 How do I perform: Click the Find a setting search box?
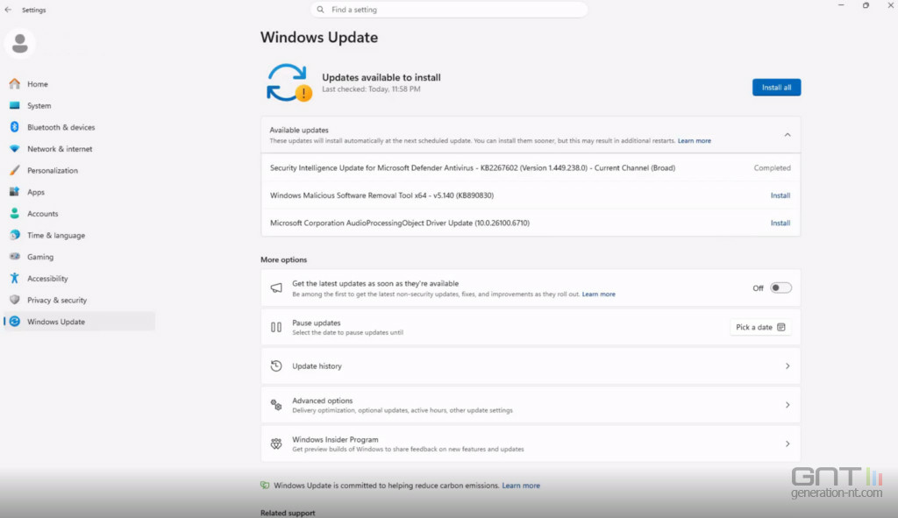pyautogui.click(x=449, y=10)
